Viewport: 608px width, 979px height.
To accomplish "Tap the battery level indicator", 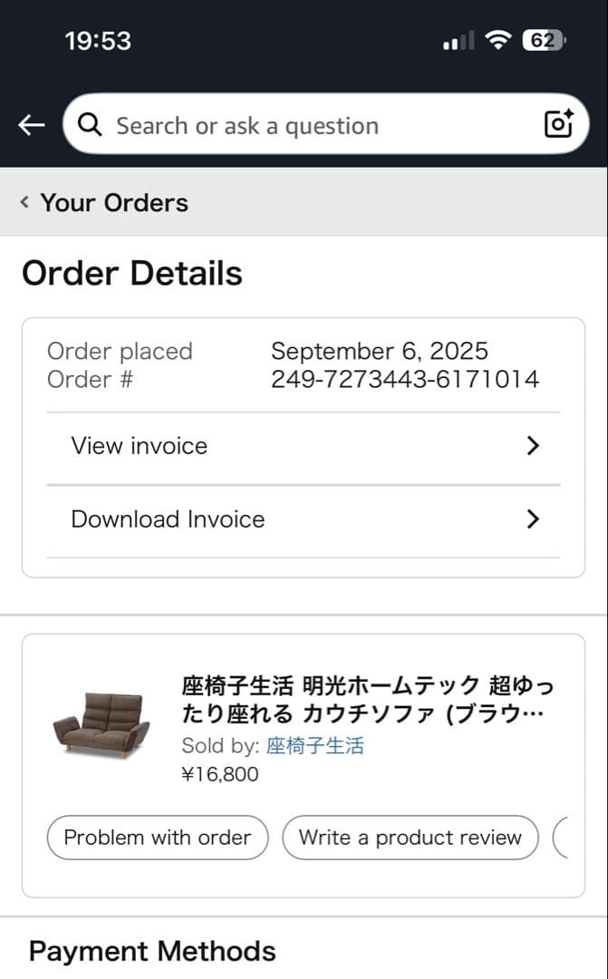I will click(x=543, y=40).
